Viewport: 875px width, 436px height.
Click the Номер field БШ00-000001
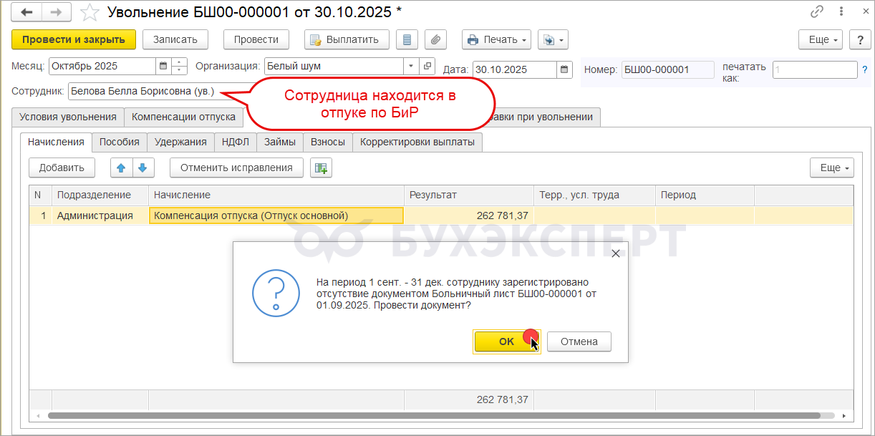668,69
